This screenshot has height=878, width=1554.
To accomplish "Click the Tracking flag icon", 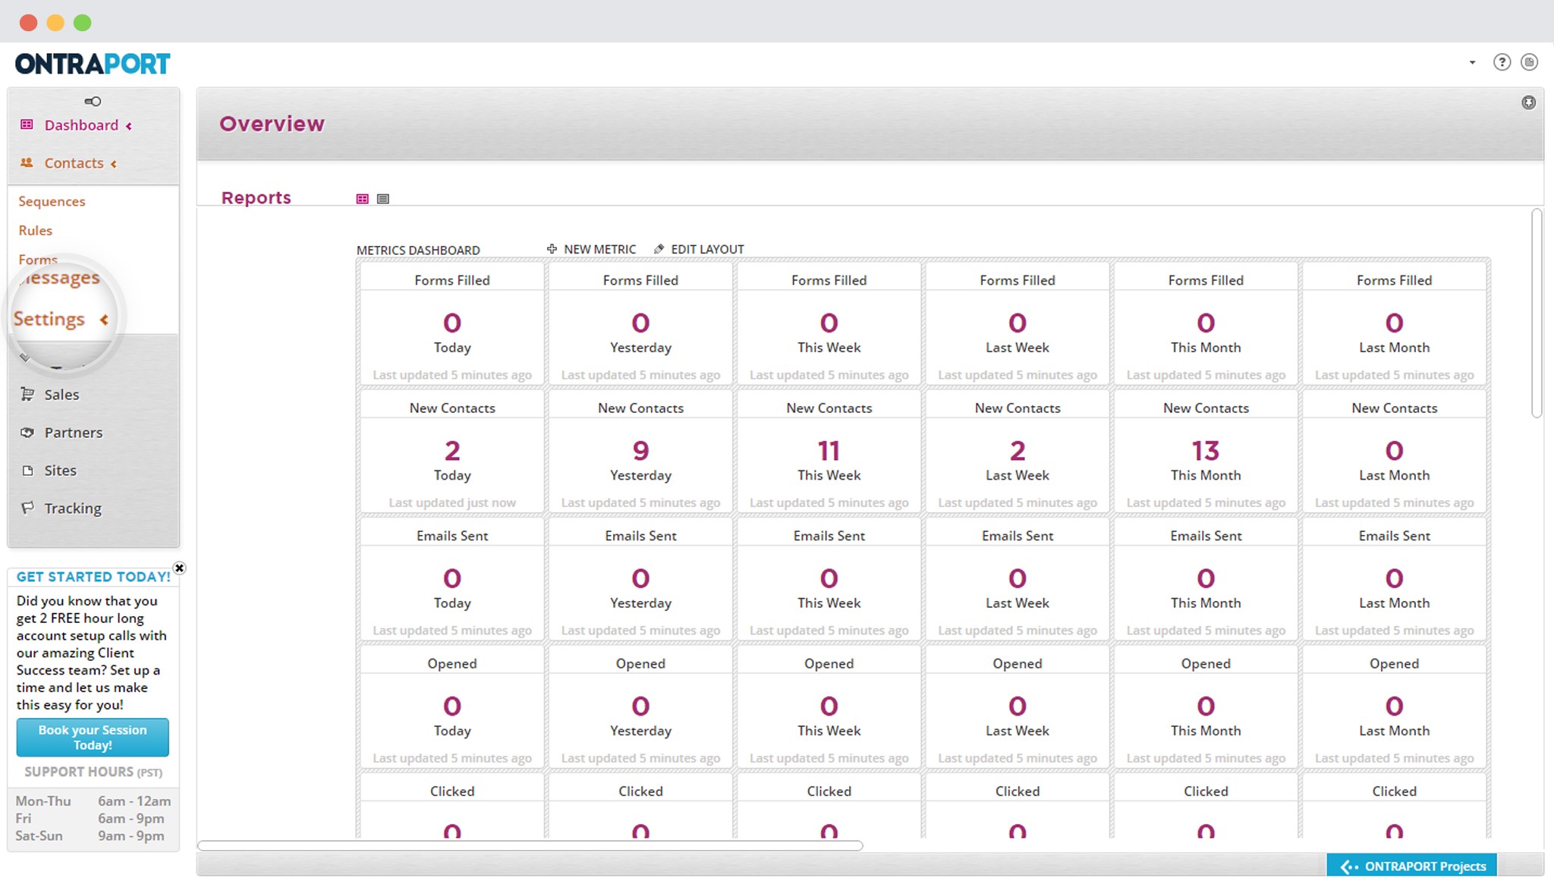I will [x=27, y=507].
